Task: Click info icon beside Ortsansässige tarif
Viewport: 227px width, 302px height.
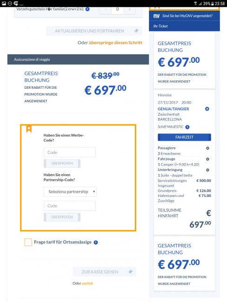Action: point(96,242)
